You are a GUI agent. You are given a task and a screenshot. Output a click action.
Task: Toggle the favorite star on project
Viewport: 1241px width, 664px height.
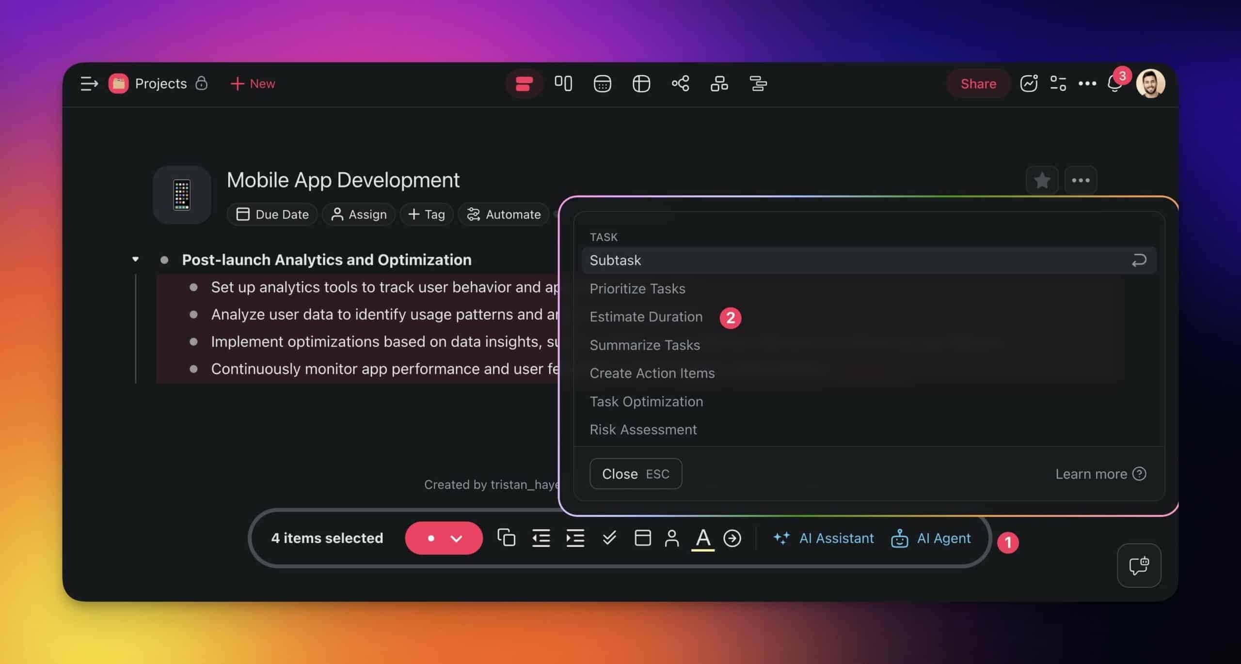(x=1042, y=180)
